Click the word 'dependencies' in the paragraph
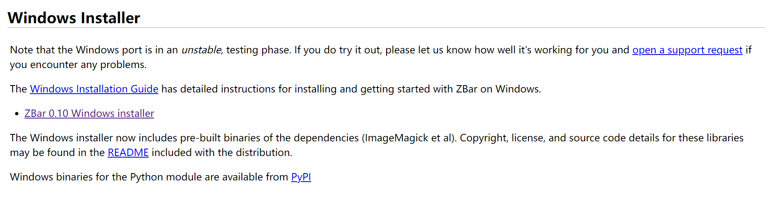Viewport: 771px width, 202px height. coord(326,138)
